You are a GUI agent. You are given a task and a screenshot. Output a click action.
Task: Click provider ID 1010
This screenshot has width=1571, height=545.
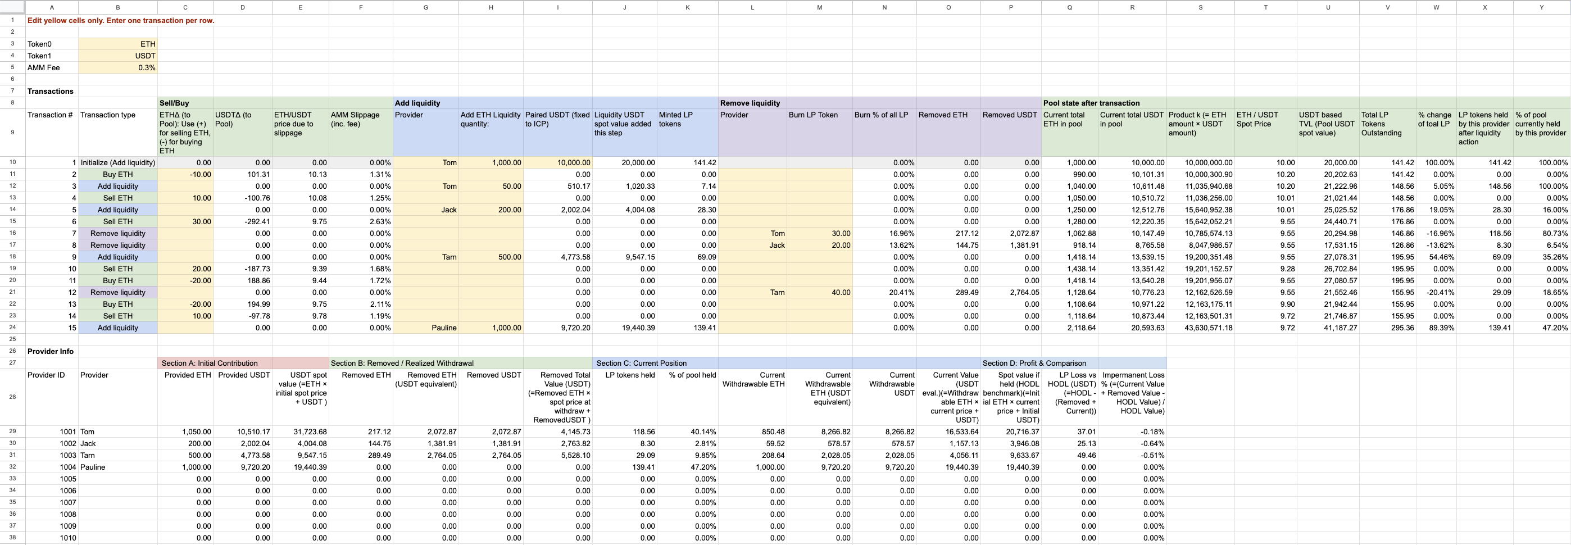51,538
